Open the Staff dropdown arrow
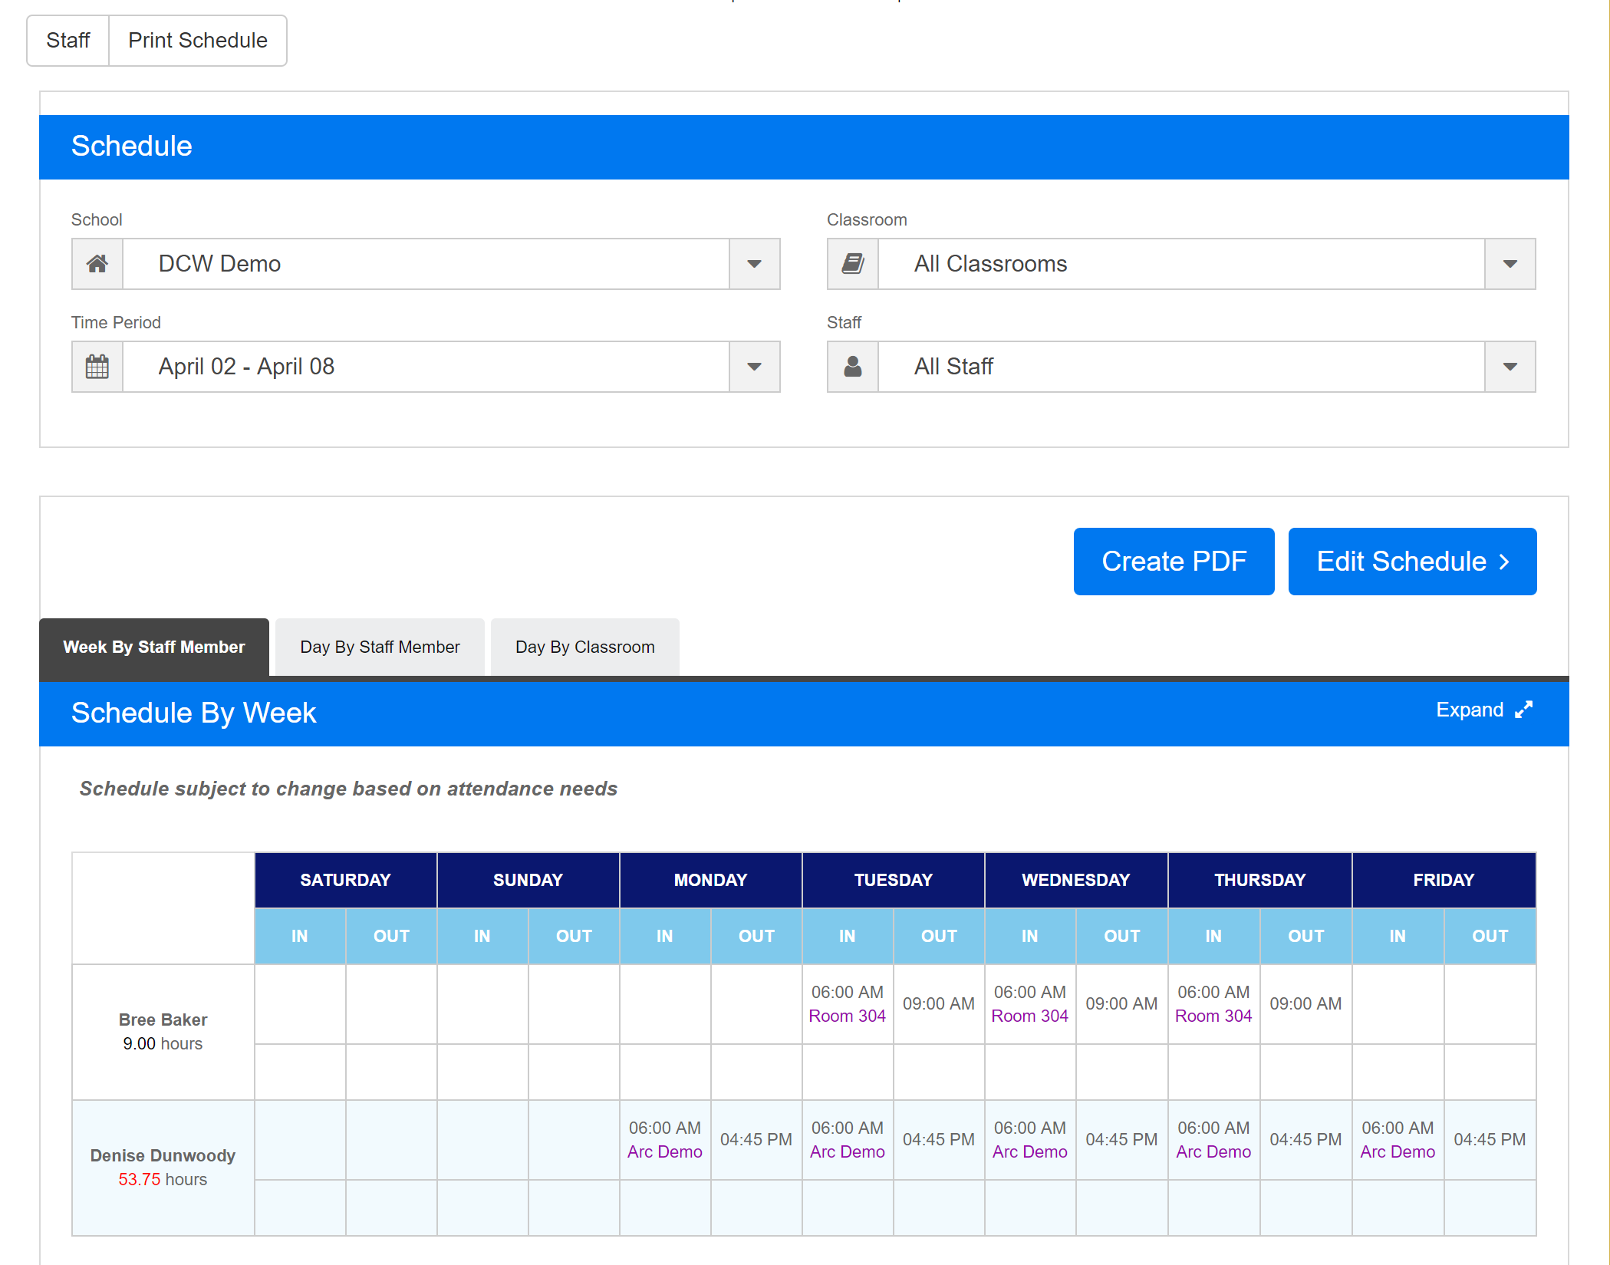Viewport: 1610px width, 1265px height. point(1510,367)
